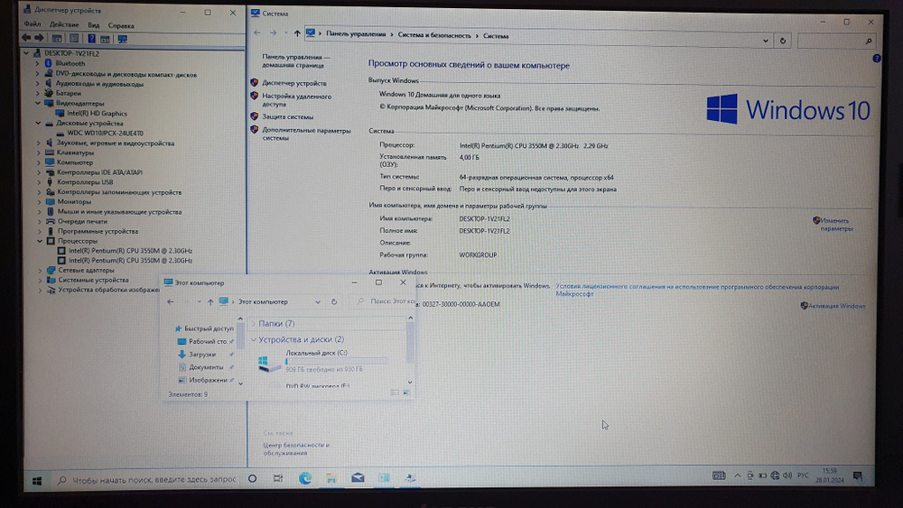Open address bar history dropdown in System window
903x508 pixels.
[x=766, y=41]
